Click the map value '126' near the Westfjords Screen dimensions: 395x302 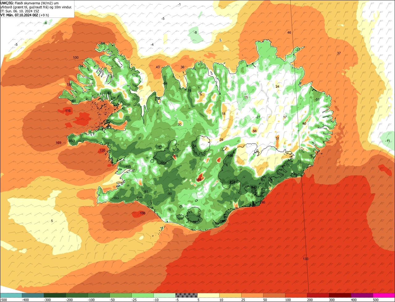pos(69,85)
